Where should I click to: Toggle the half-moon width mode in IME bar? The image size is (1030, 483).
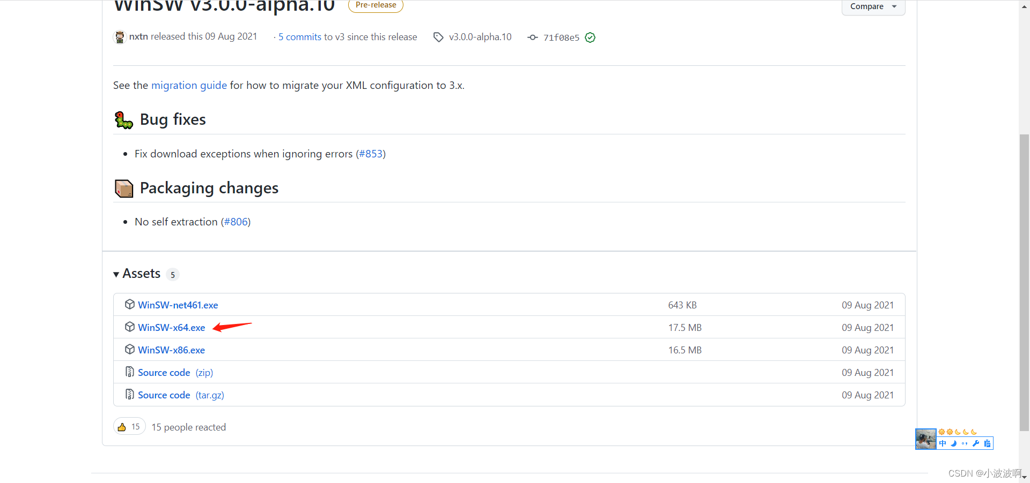tap(954, 443)
